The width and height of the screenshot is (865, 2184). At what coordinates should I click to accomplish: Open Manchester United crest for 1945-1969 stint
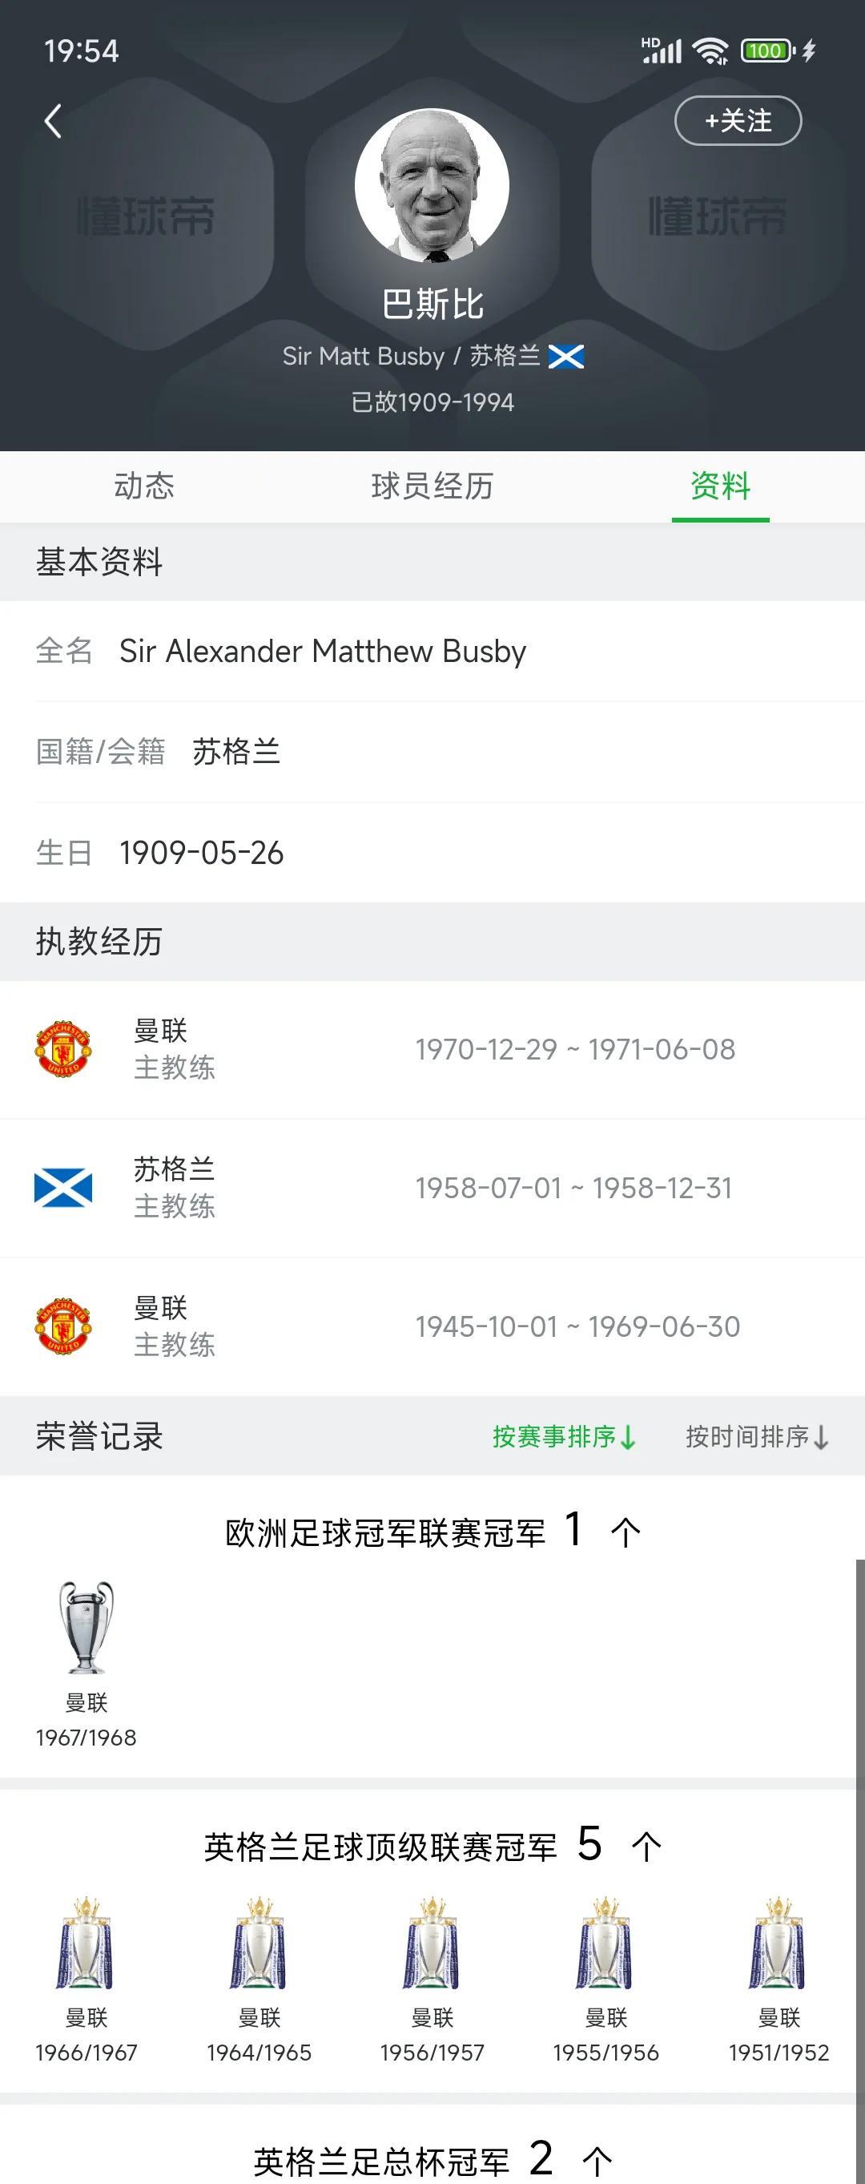click(62, 1326)
